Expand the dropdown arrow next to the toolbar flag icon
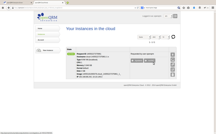The image size is (216, 134). click(x=208, y=8)
